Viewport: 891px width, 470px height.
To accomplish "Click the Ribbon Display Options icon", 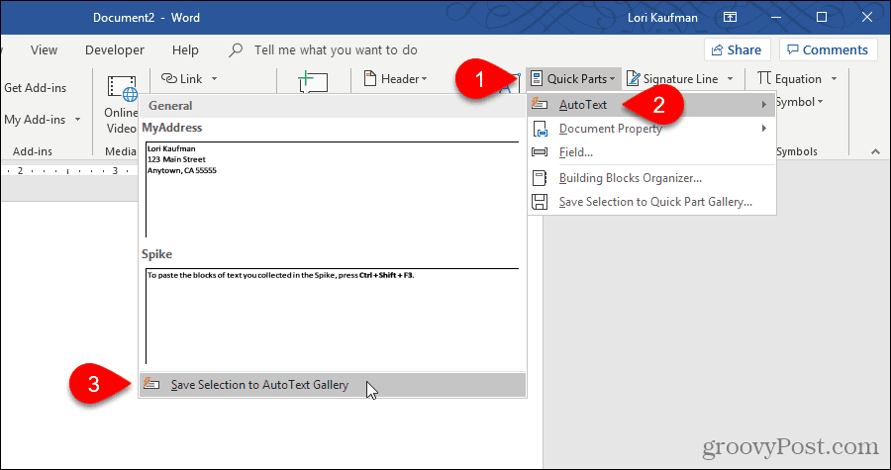I will [x=731, y=18].
